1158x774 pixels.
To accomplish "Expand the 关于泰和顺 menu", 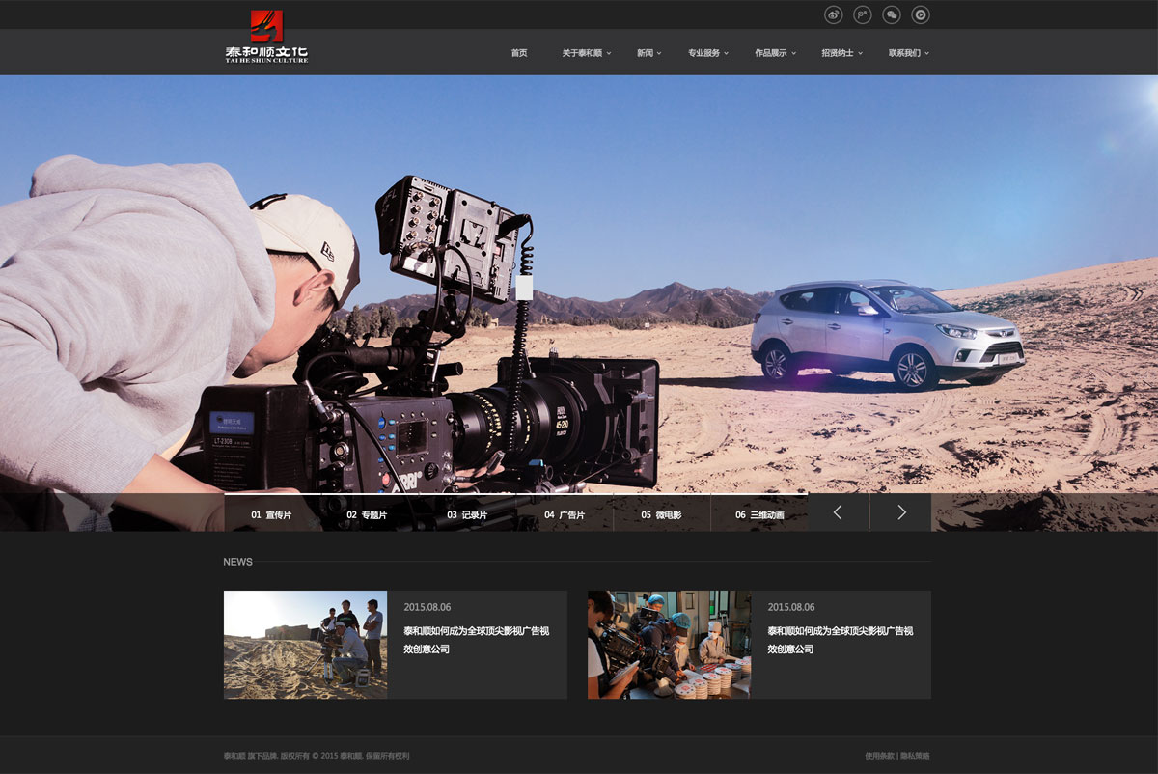I will pos(586,53).
